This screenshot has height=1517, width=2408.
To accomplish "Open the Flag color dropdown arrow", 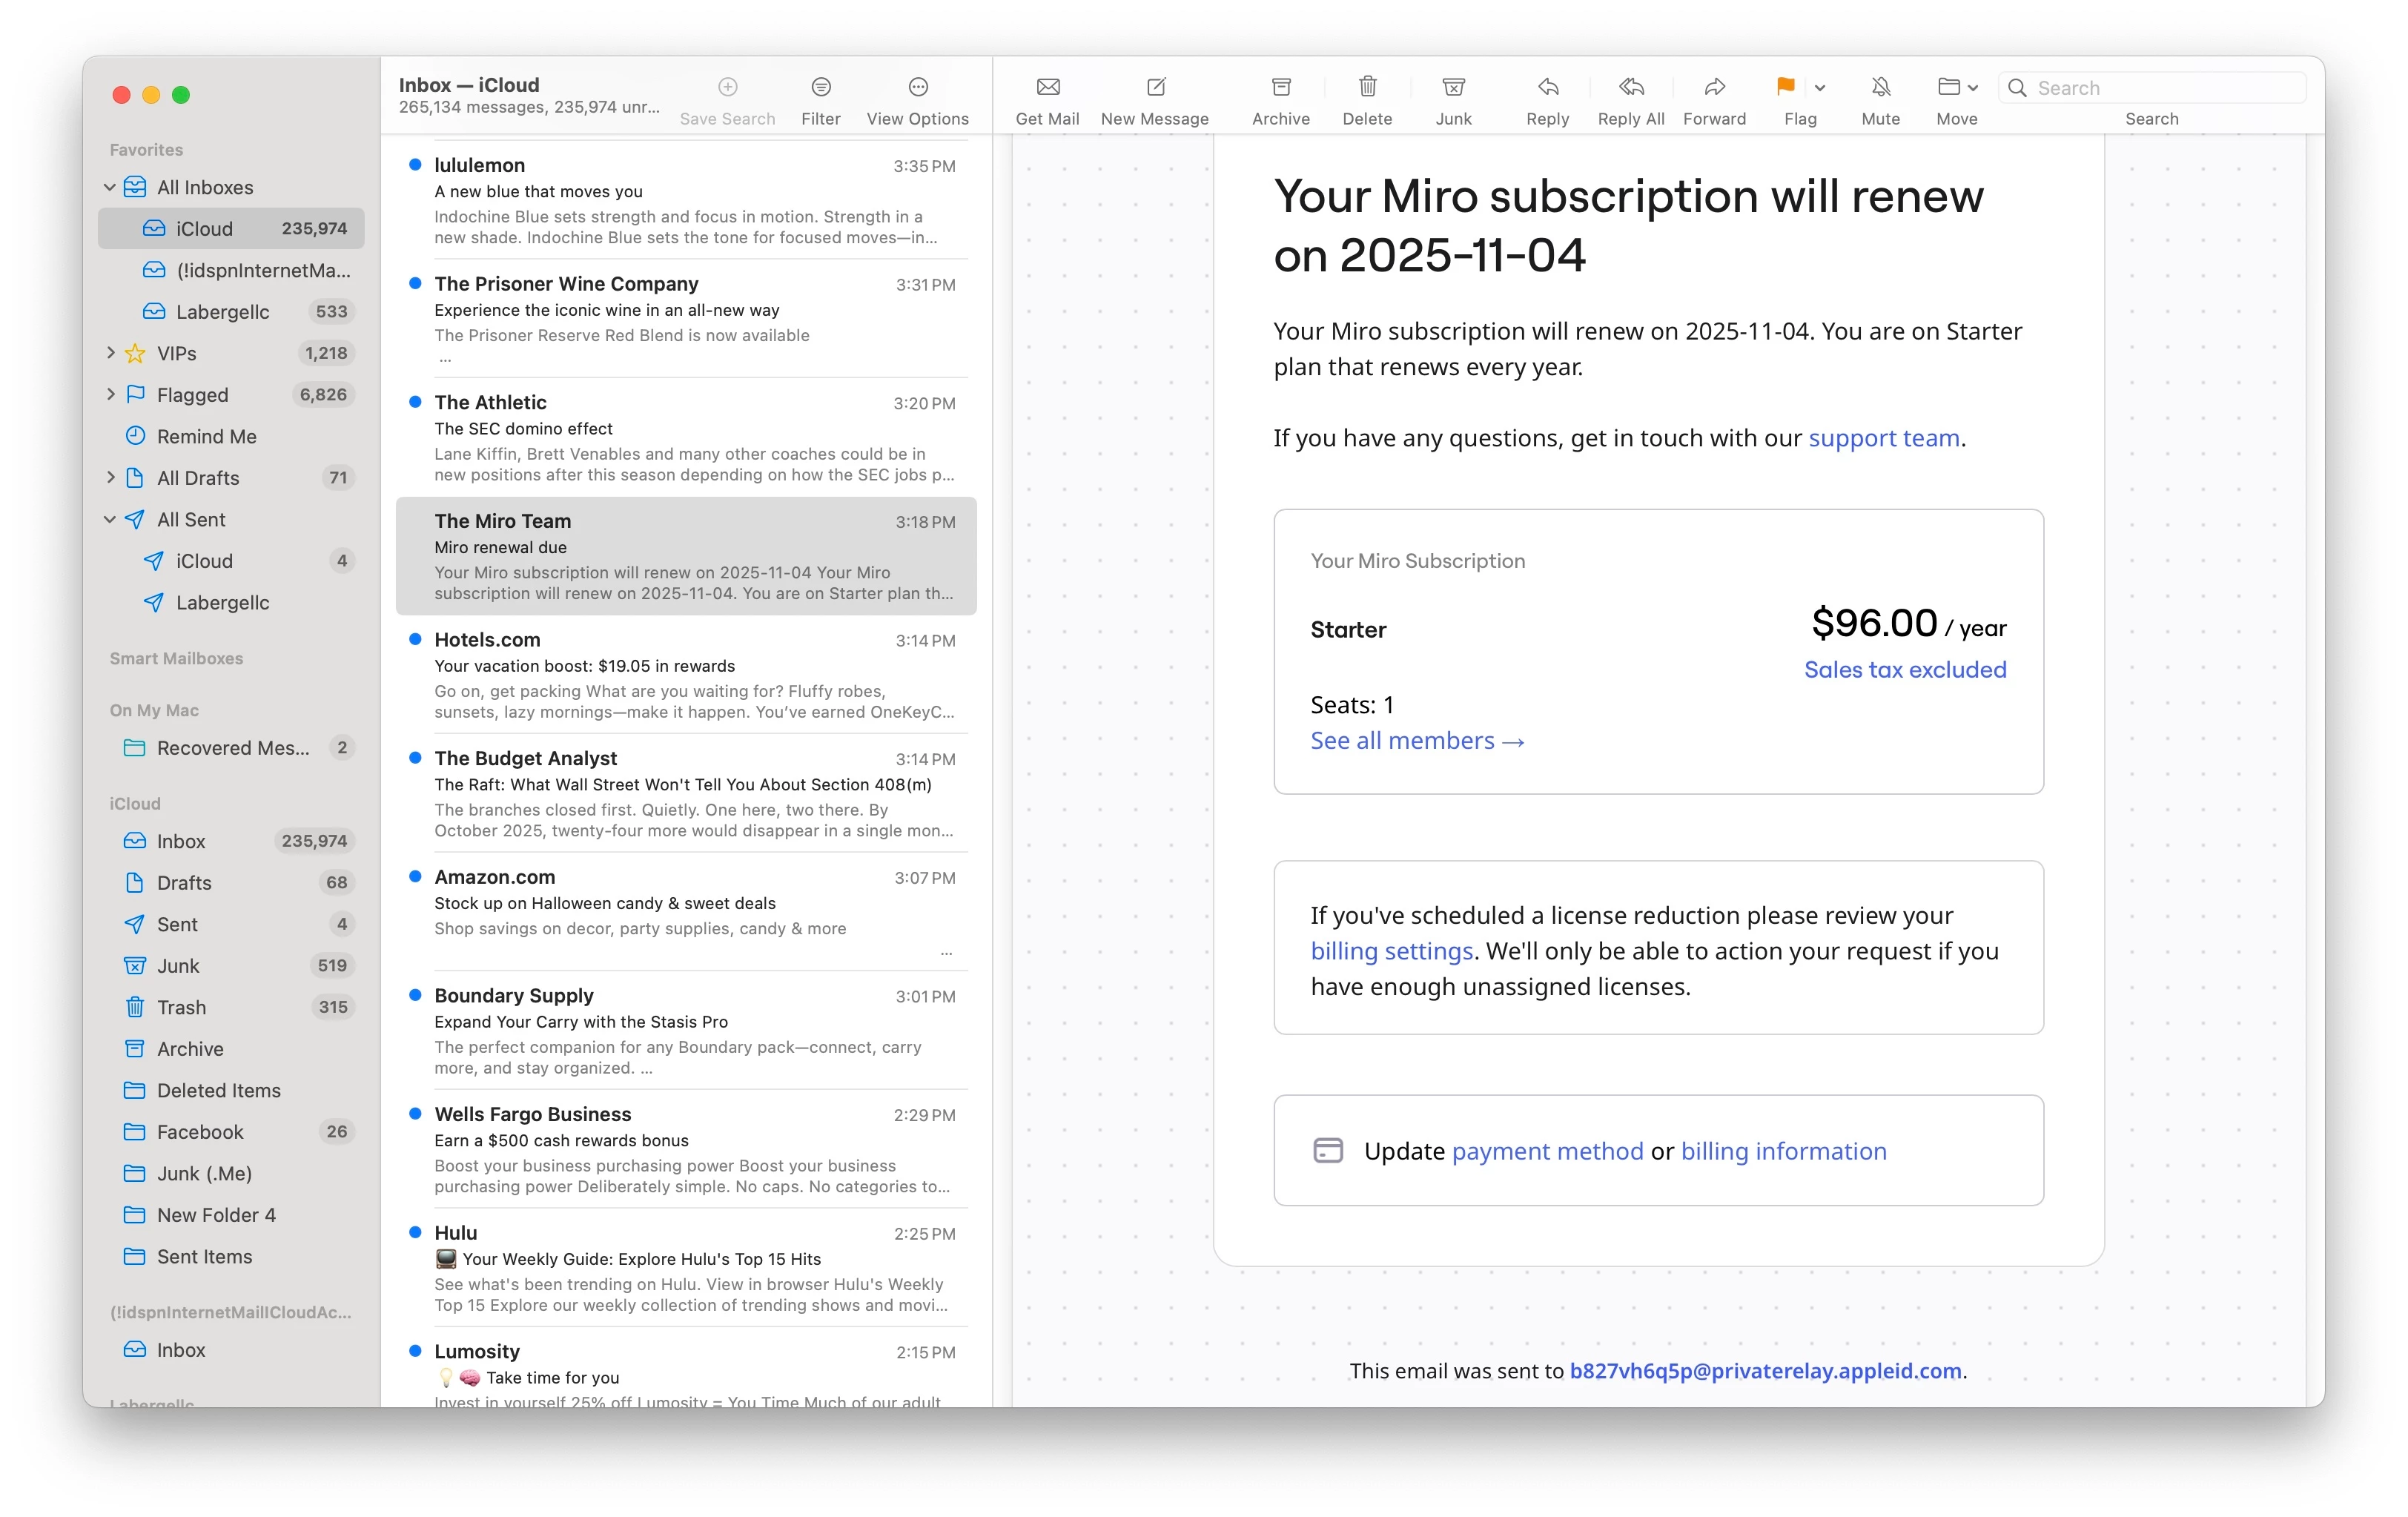I will click(1820, 89).
